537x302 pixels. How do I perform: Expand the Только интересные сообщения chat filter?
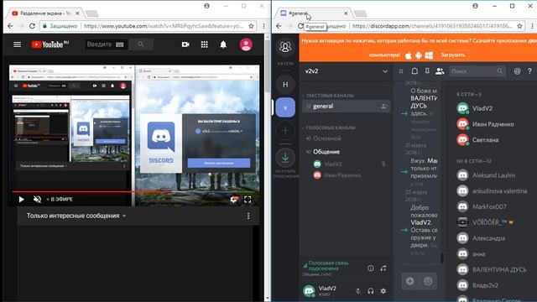click(76, 216)
